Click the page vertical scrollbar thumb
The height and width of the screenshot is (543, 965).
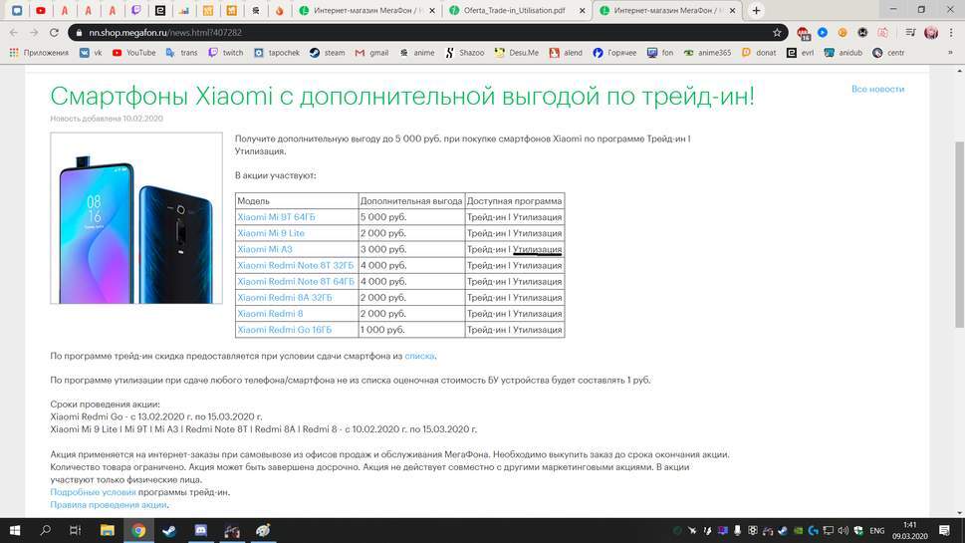[959, 234]
